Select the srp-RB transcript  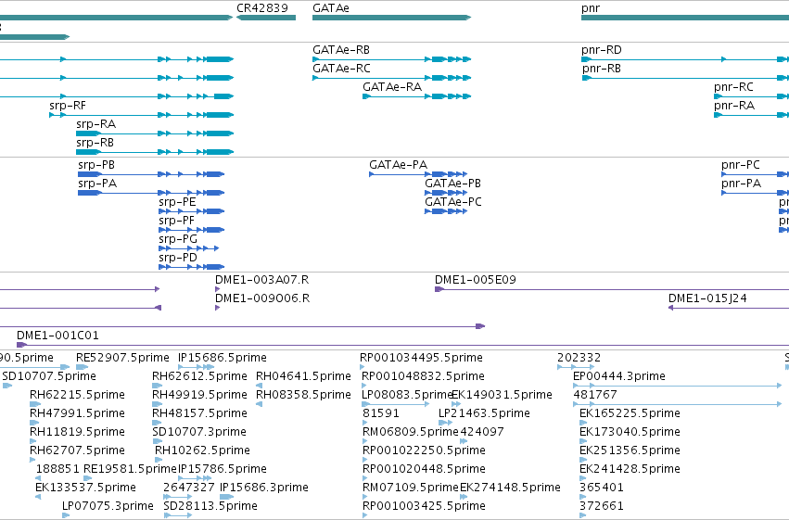tap(155, 152)
